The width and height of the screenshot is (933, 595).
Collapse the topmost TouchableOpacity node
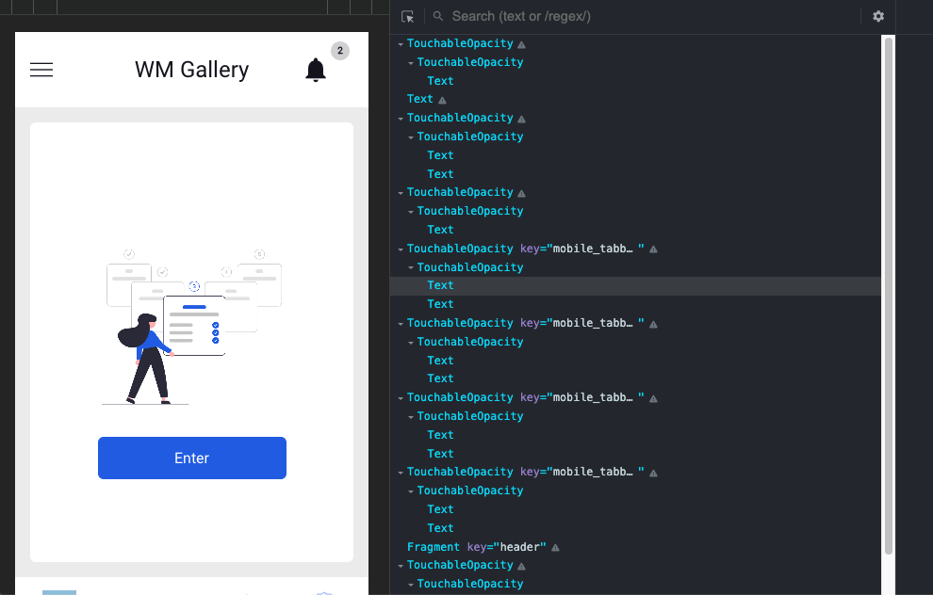(x=400, y=43)
